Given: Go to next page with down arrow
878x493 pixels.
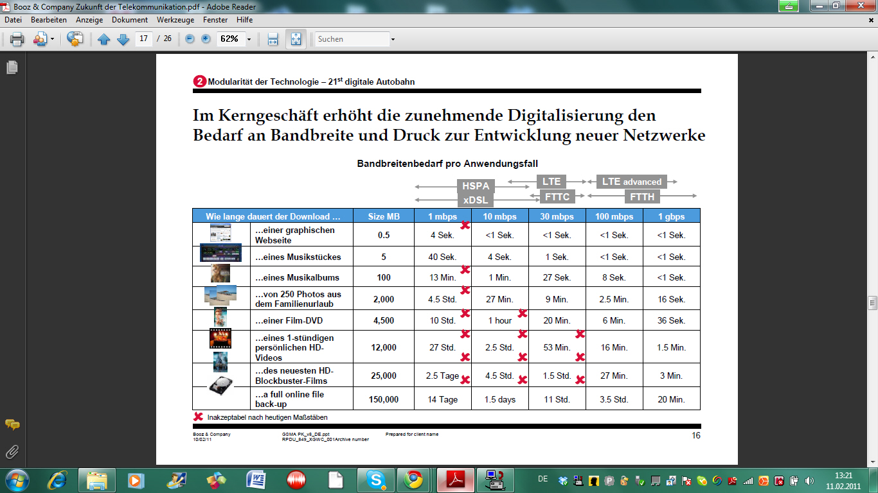Looking at the screenshot, I should click(123, 39).
